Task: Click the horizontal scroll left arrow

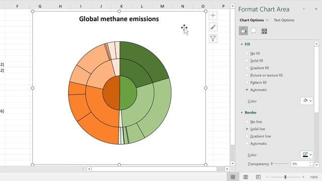Action: click(89, 169)
